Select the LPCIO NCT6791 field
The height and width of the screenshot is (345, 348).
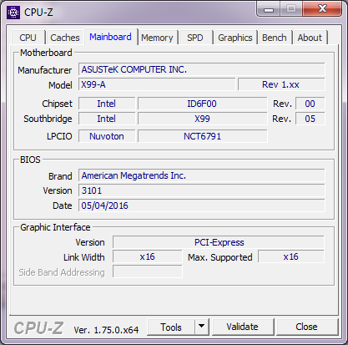click(203, 136)
